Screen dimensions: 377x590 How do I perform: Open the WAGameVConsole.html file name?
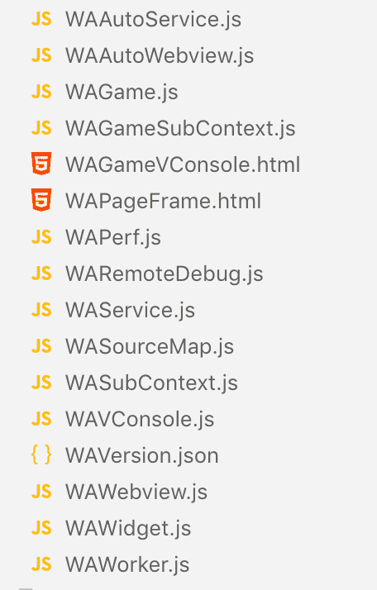[183, 164]
